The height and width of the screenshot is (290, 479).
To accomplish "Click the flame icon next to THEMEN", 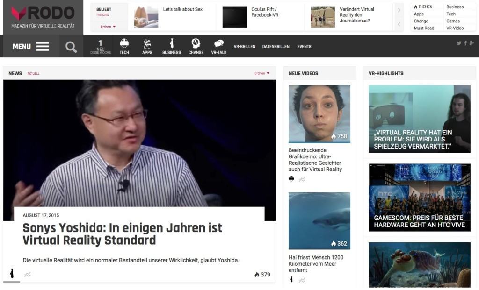I will 415,7.
